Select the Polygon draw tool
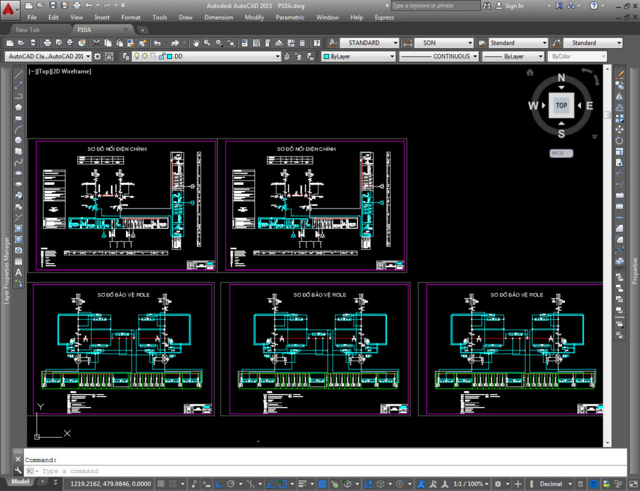 coord(18,107)
